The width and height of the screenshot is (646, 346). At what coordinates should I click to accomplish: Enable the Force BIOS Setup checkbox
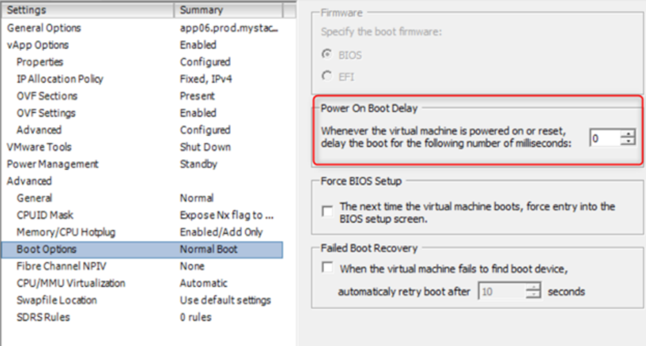coord(328,211)
